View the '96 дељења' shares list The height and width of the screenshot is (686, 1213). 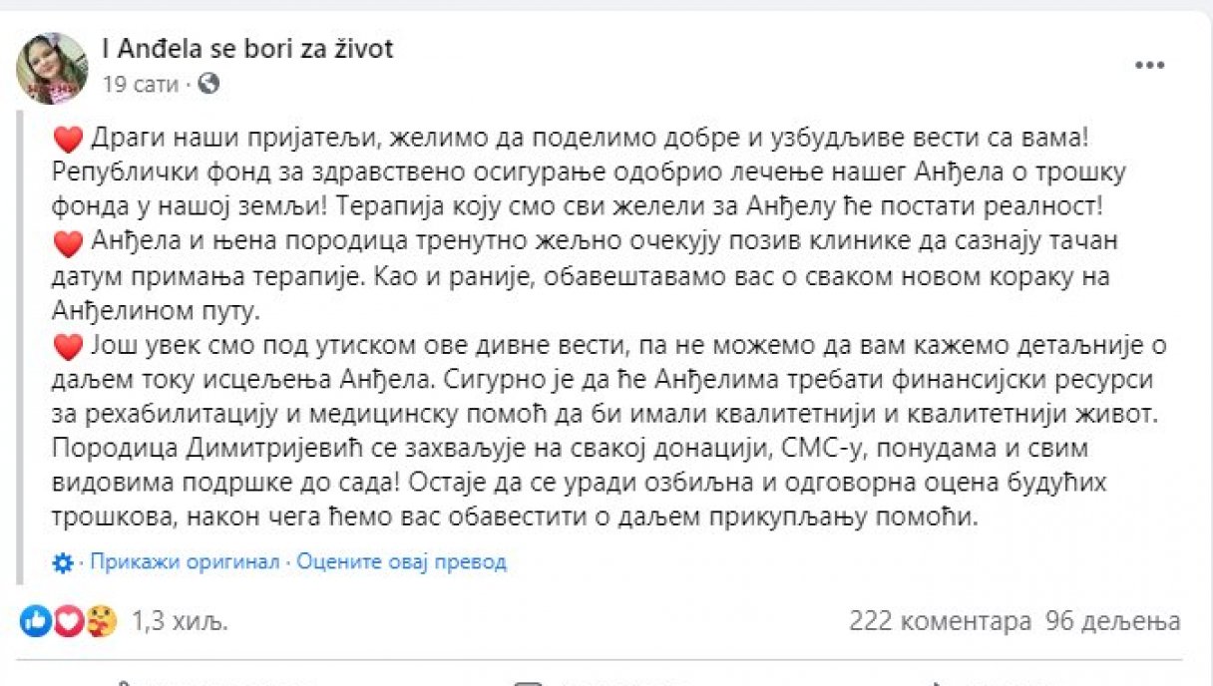1113,622
